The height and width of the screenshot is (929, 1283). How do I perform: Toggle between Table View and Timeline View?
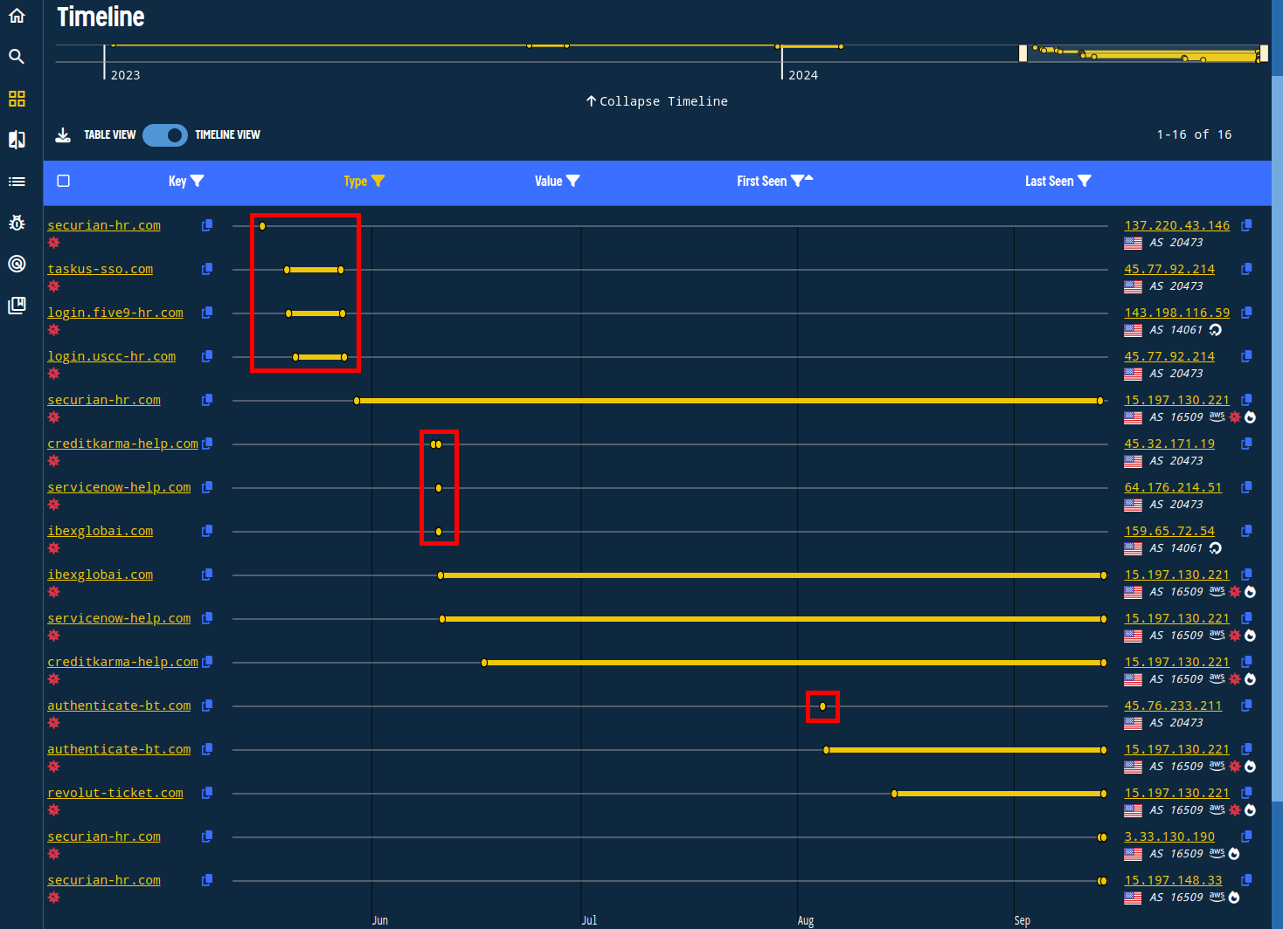click(165, 134)
